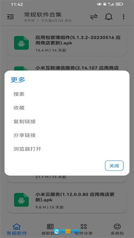
Task: Tap the APK icon for 小米云服务
Action: point(21,200)
